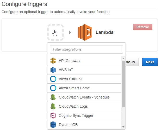This screenshot has height=133, width=162.
Task: Select CloudWatch Events - Schedule
Action: point(84,97)
